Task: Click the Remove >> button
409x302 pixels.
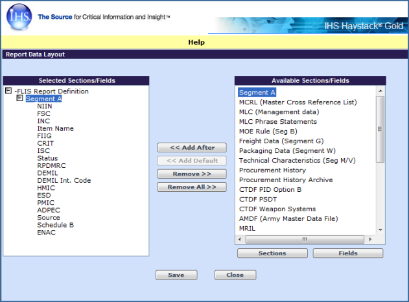Action: click(x=192, y=174)
